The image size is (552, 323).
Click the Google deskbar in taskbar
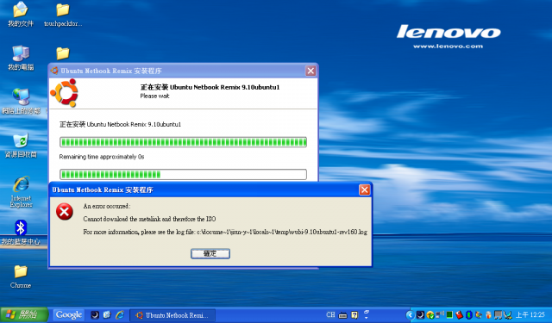(x=69, y=315)
